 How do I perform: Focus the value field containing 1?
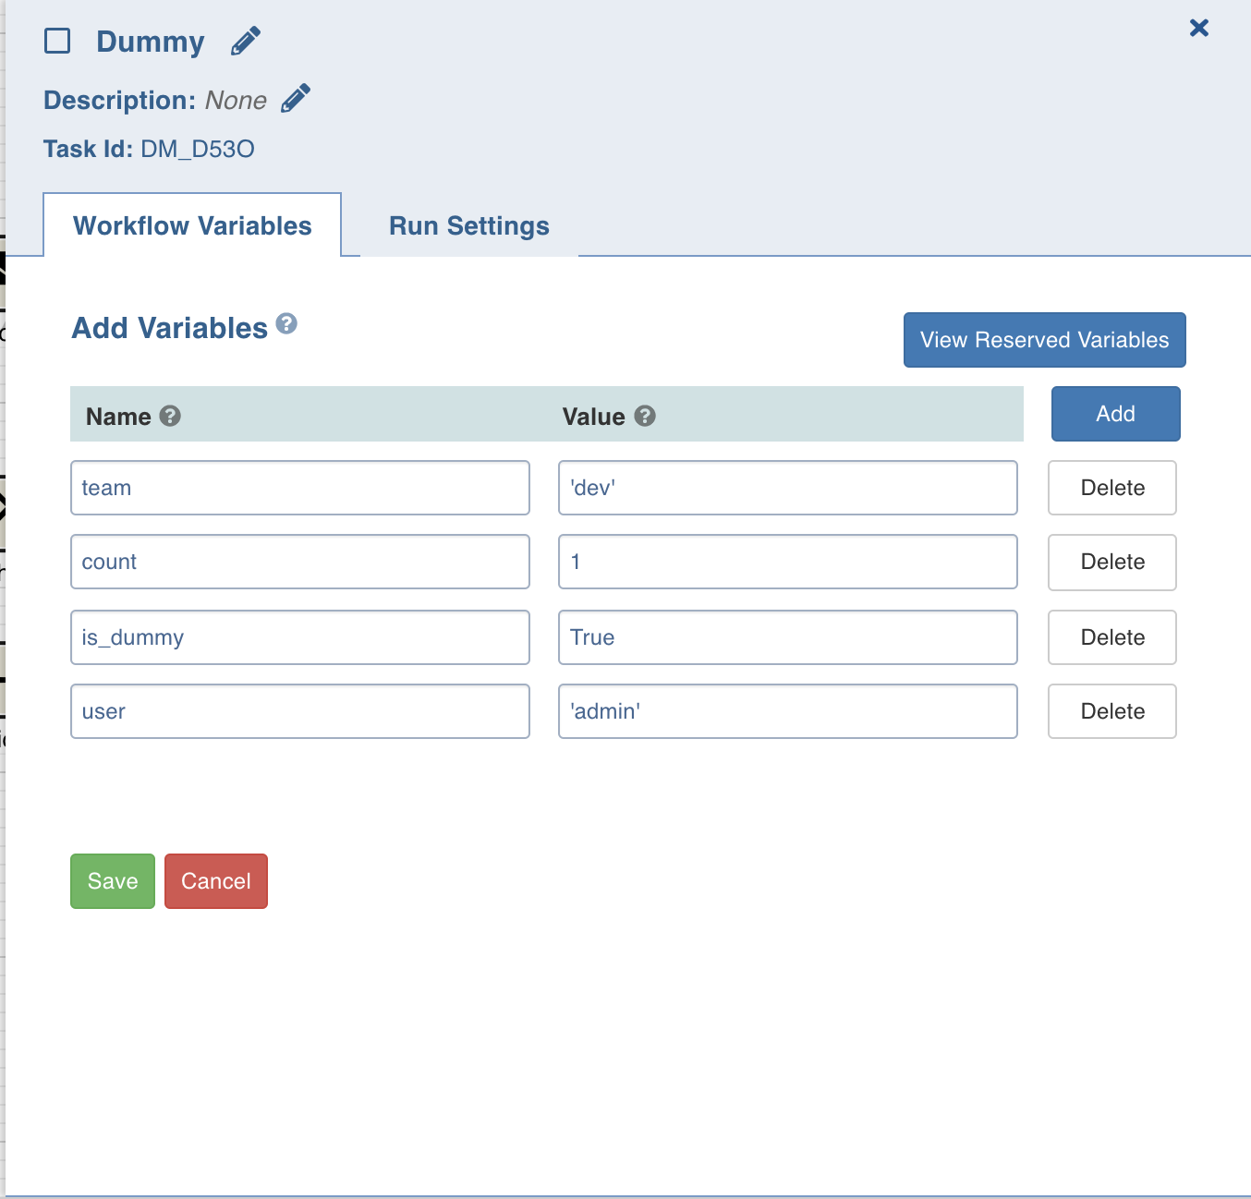click(x=788, y=562)
